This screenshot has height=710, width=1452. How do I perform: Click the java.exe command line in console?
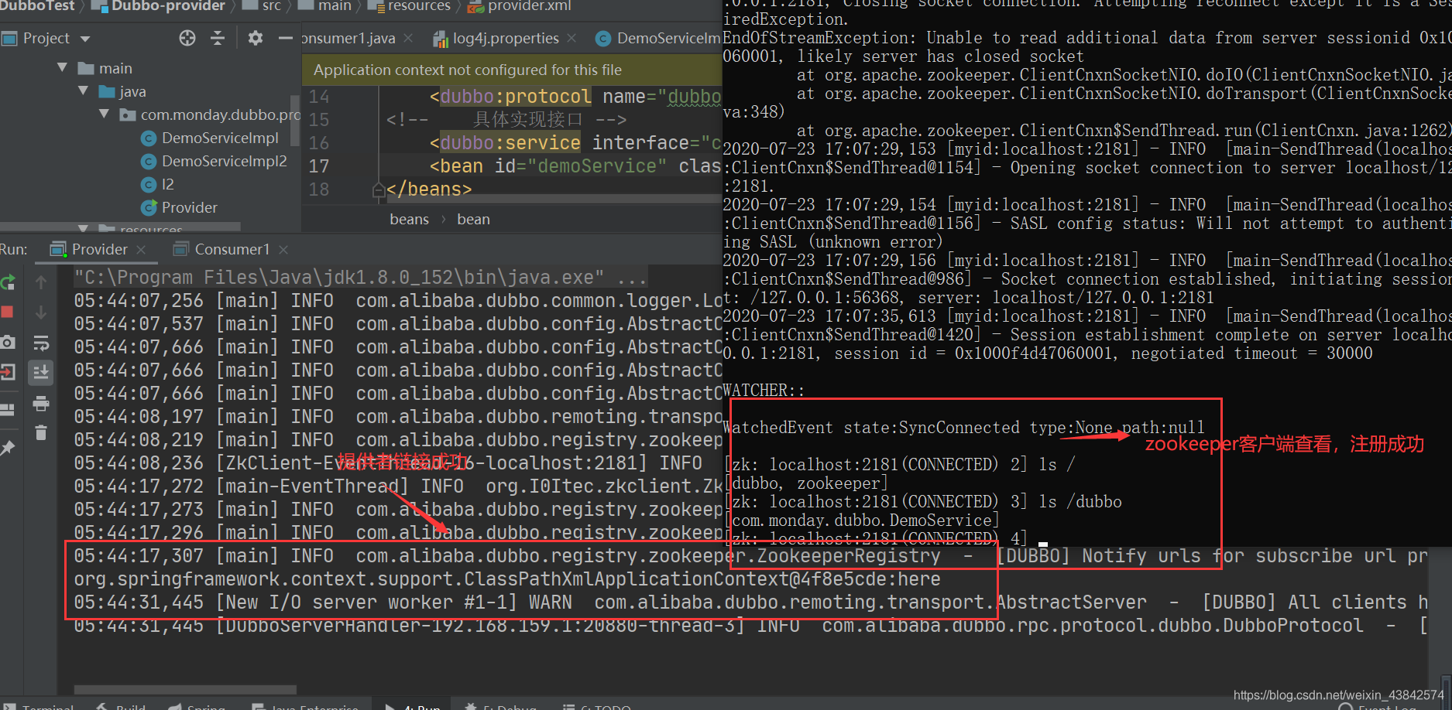tap(360, 278)
